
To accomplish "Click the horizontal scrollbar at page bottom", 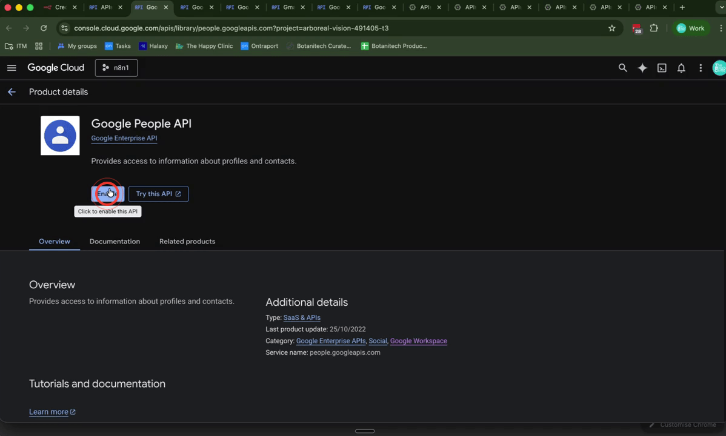I will click(365, 431).
